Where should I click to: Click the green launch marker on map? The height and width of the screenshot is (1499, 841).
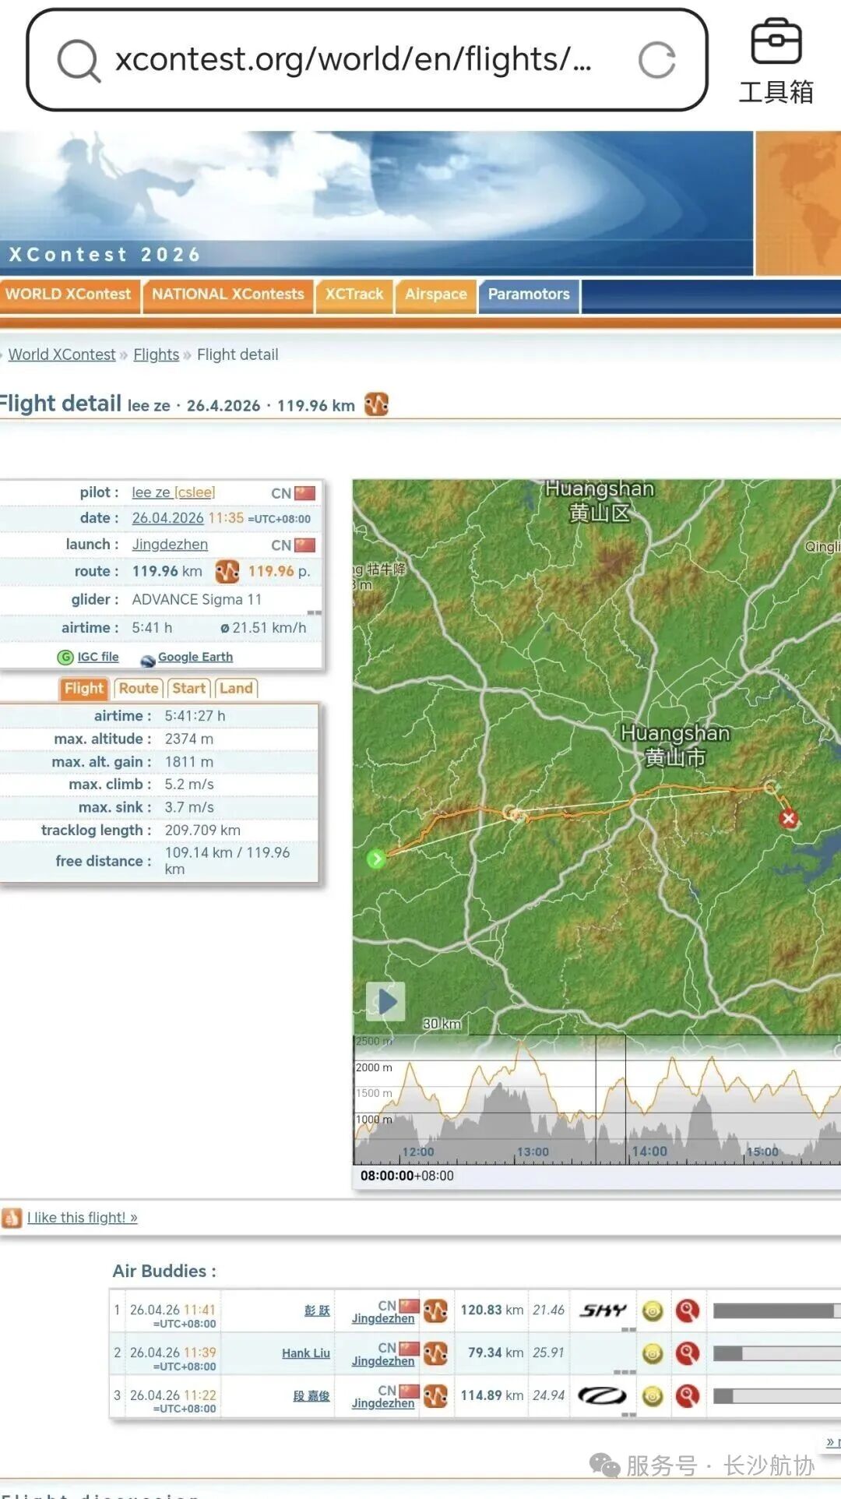point(376,859)
